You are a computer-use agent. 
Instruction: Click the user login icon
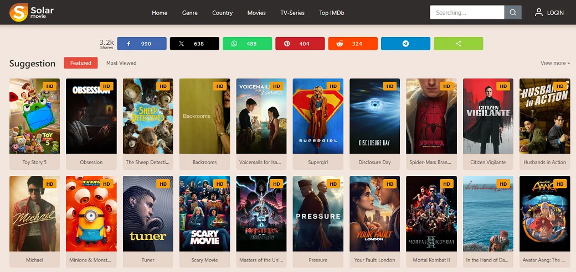click(x=538, y=13)
